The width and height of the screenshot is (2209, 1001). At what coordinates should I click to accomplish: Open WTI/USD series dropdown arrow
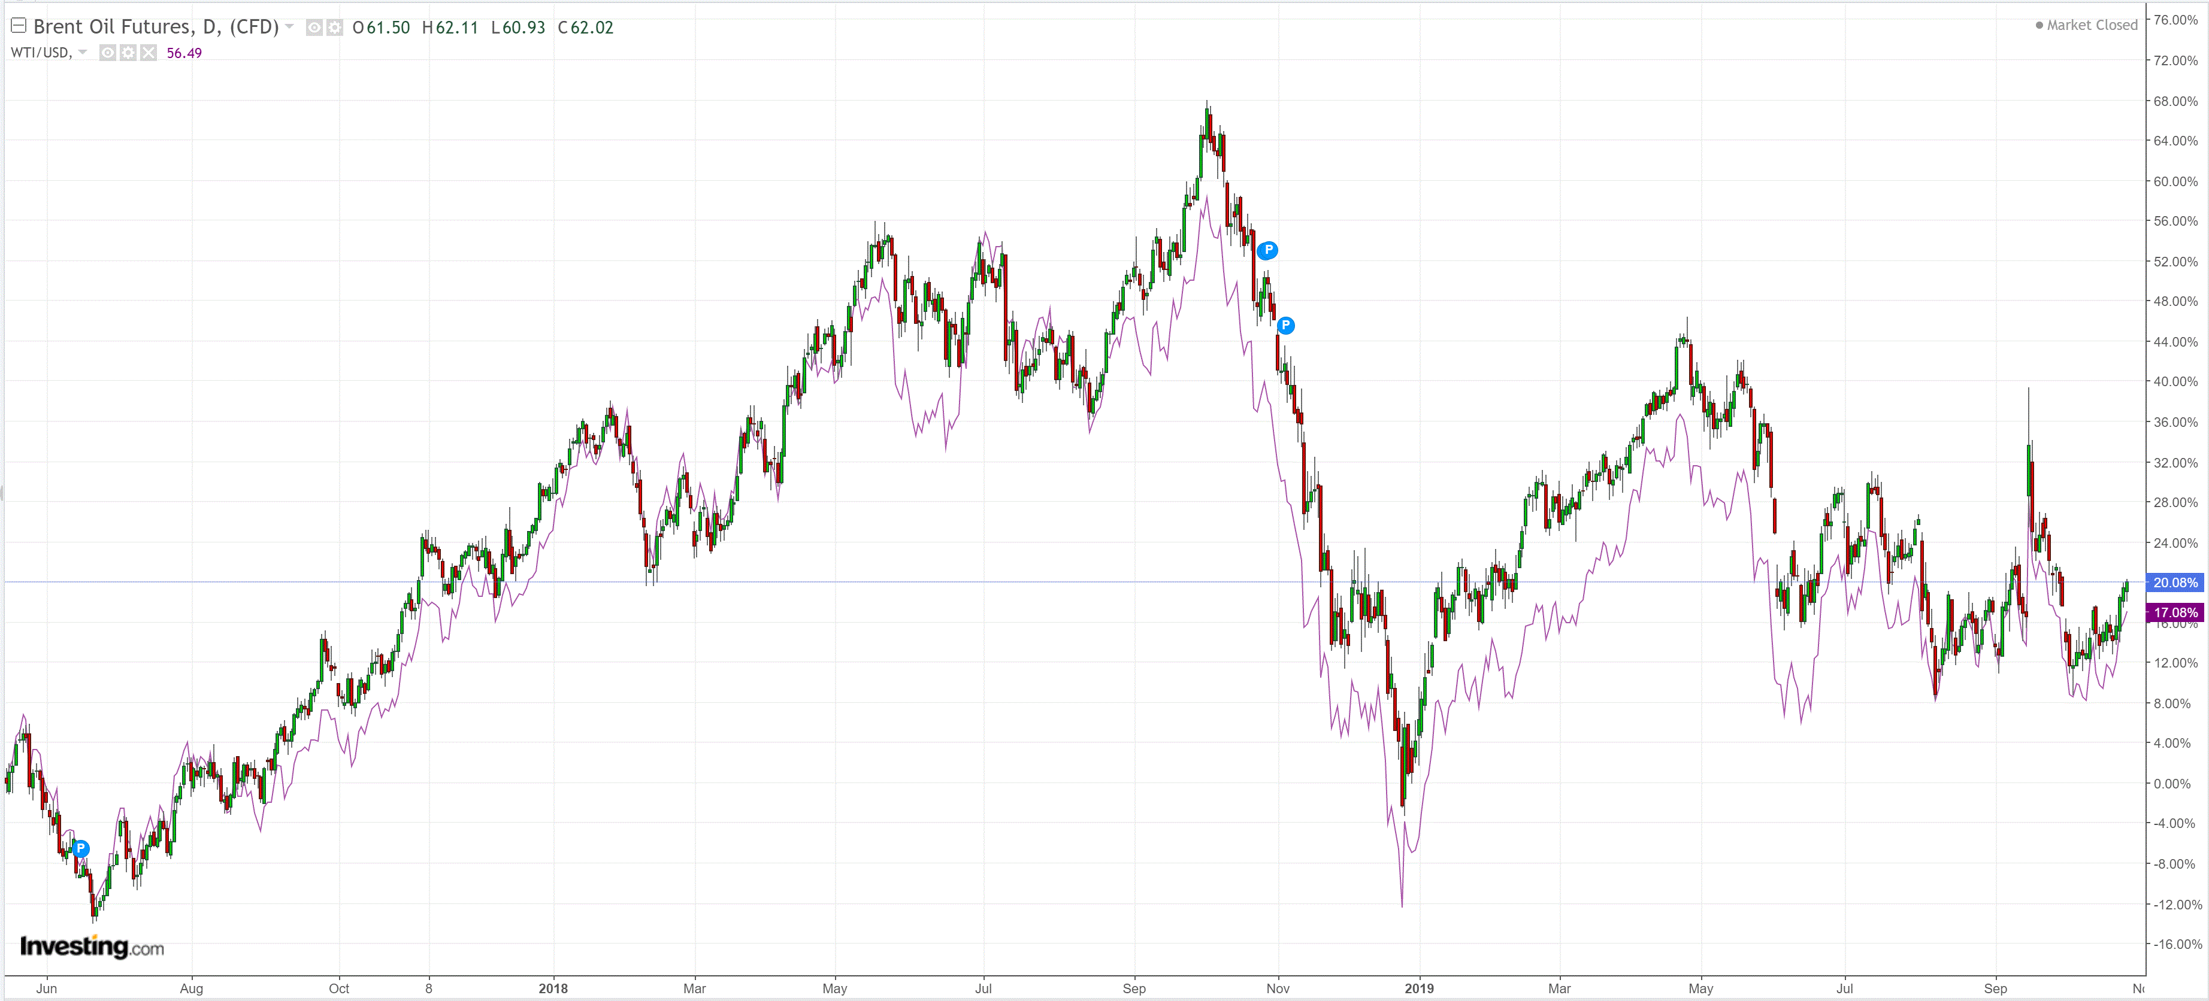pos(82,52)
